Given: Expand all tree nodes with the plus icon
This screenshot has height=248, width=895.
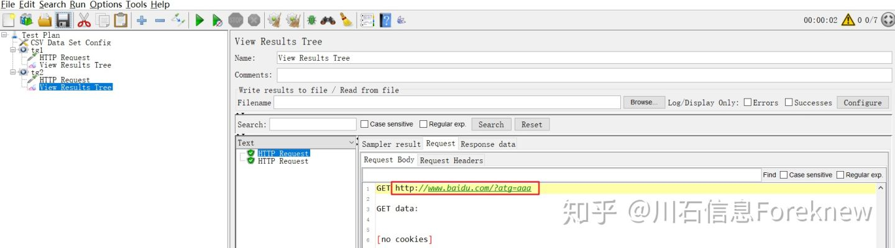Looking at the screenshot, I should tap(142, 20).
